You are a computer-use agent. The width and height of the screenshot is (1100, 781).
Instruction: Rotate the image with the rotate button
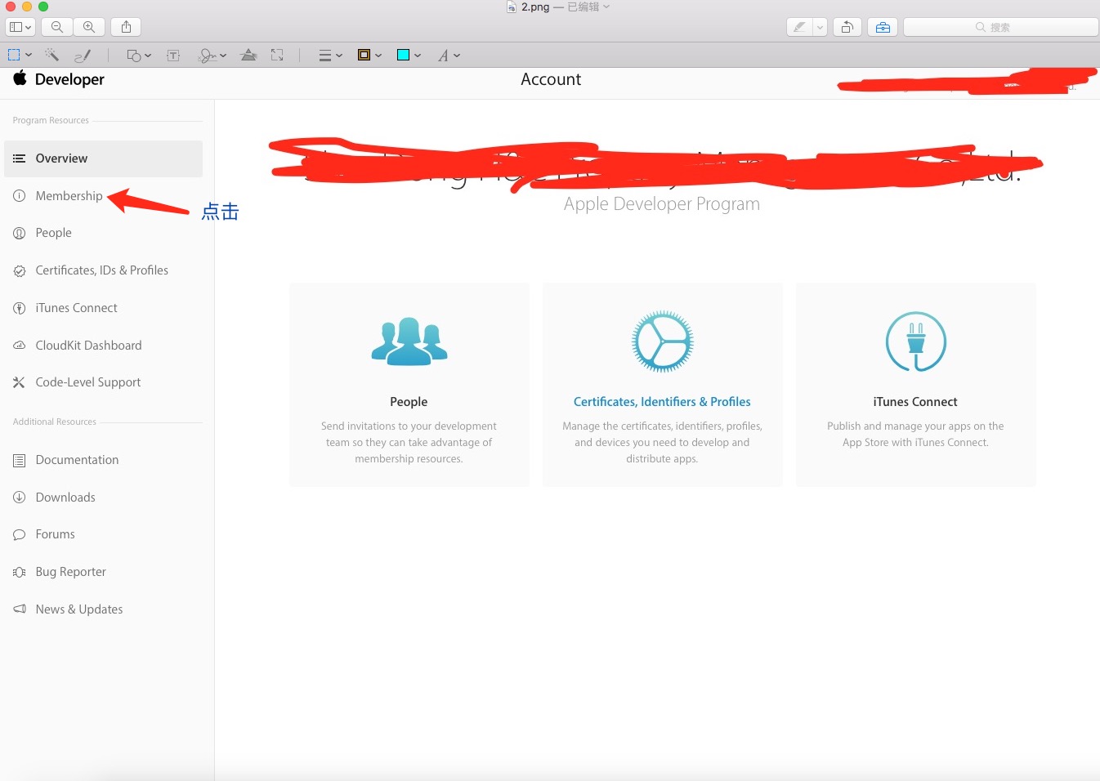[x=847, y=27]
